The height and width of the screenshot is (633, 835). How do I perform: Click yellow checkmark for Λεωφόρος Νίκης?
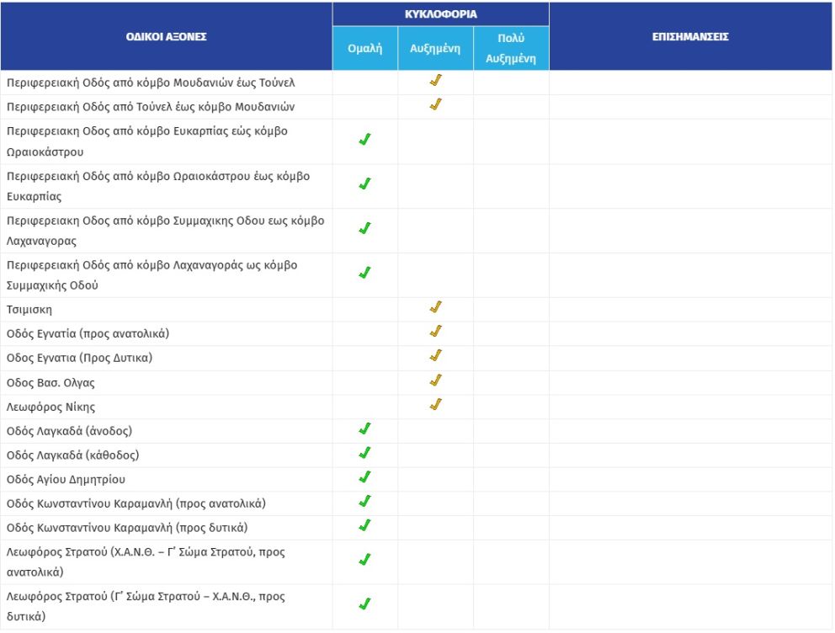(435, 405)
